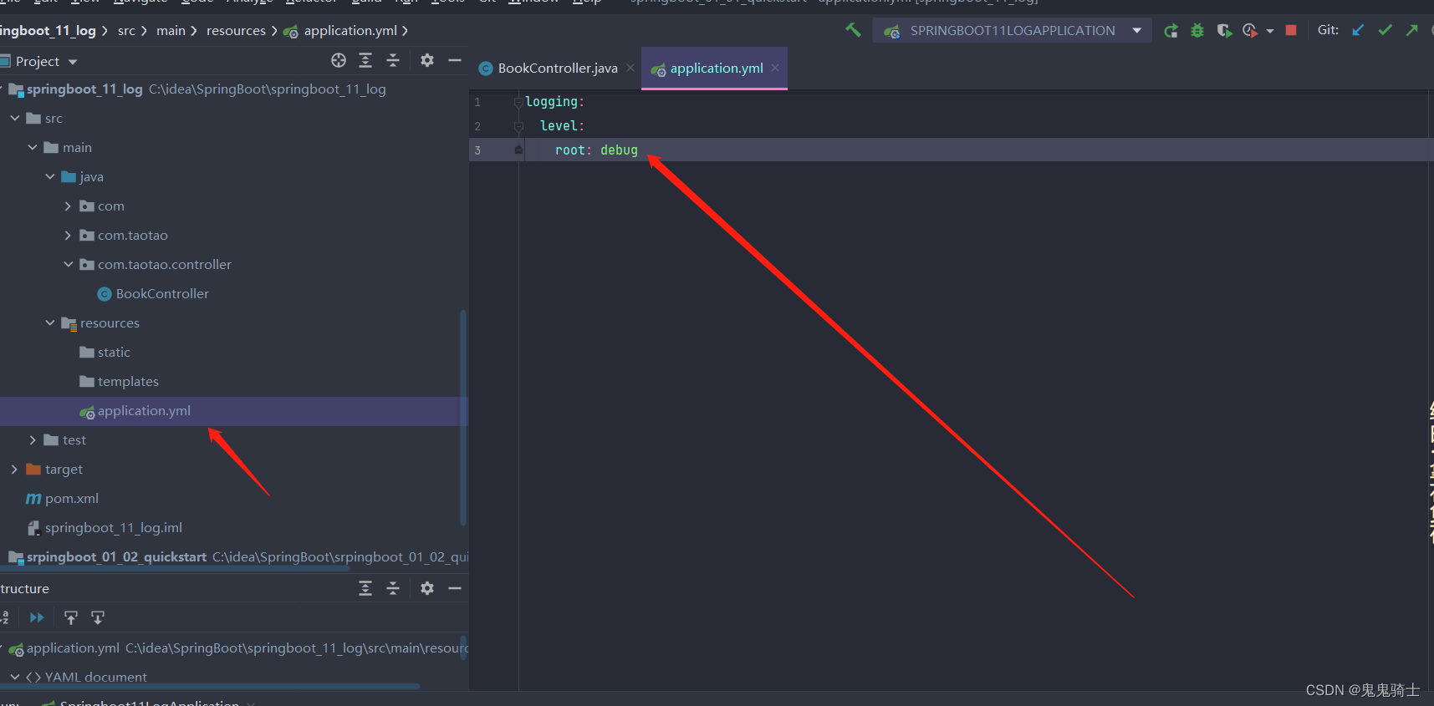Start debugging with the bug icon
Viewport: 1434px width, 706px height.
tap(1197, 31)
